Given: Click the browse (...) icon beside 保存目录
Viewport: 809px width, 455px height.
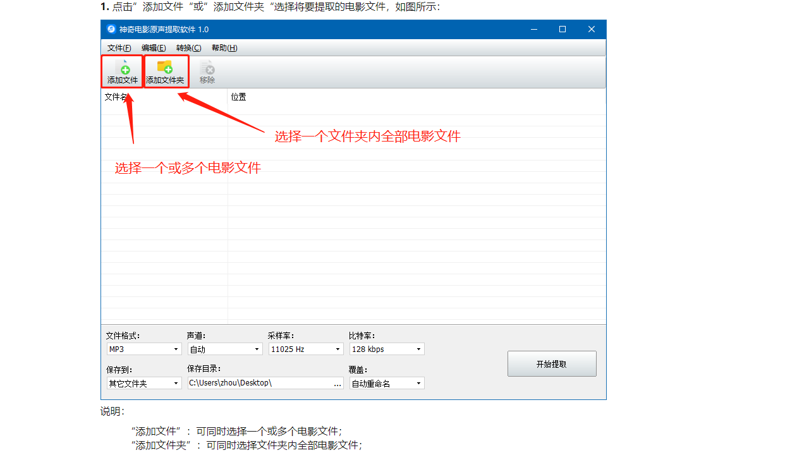Looking at the screenshot, I should click(x=337, y=383).
